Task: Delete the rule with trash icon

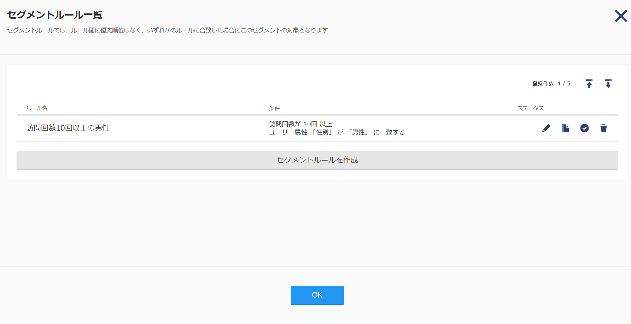Action: click(604, 128)
